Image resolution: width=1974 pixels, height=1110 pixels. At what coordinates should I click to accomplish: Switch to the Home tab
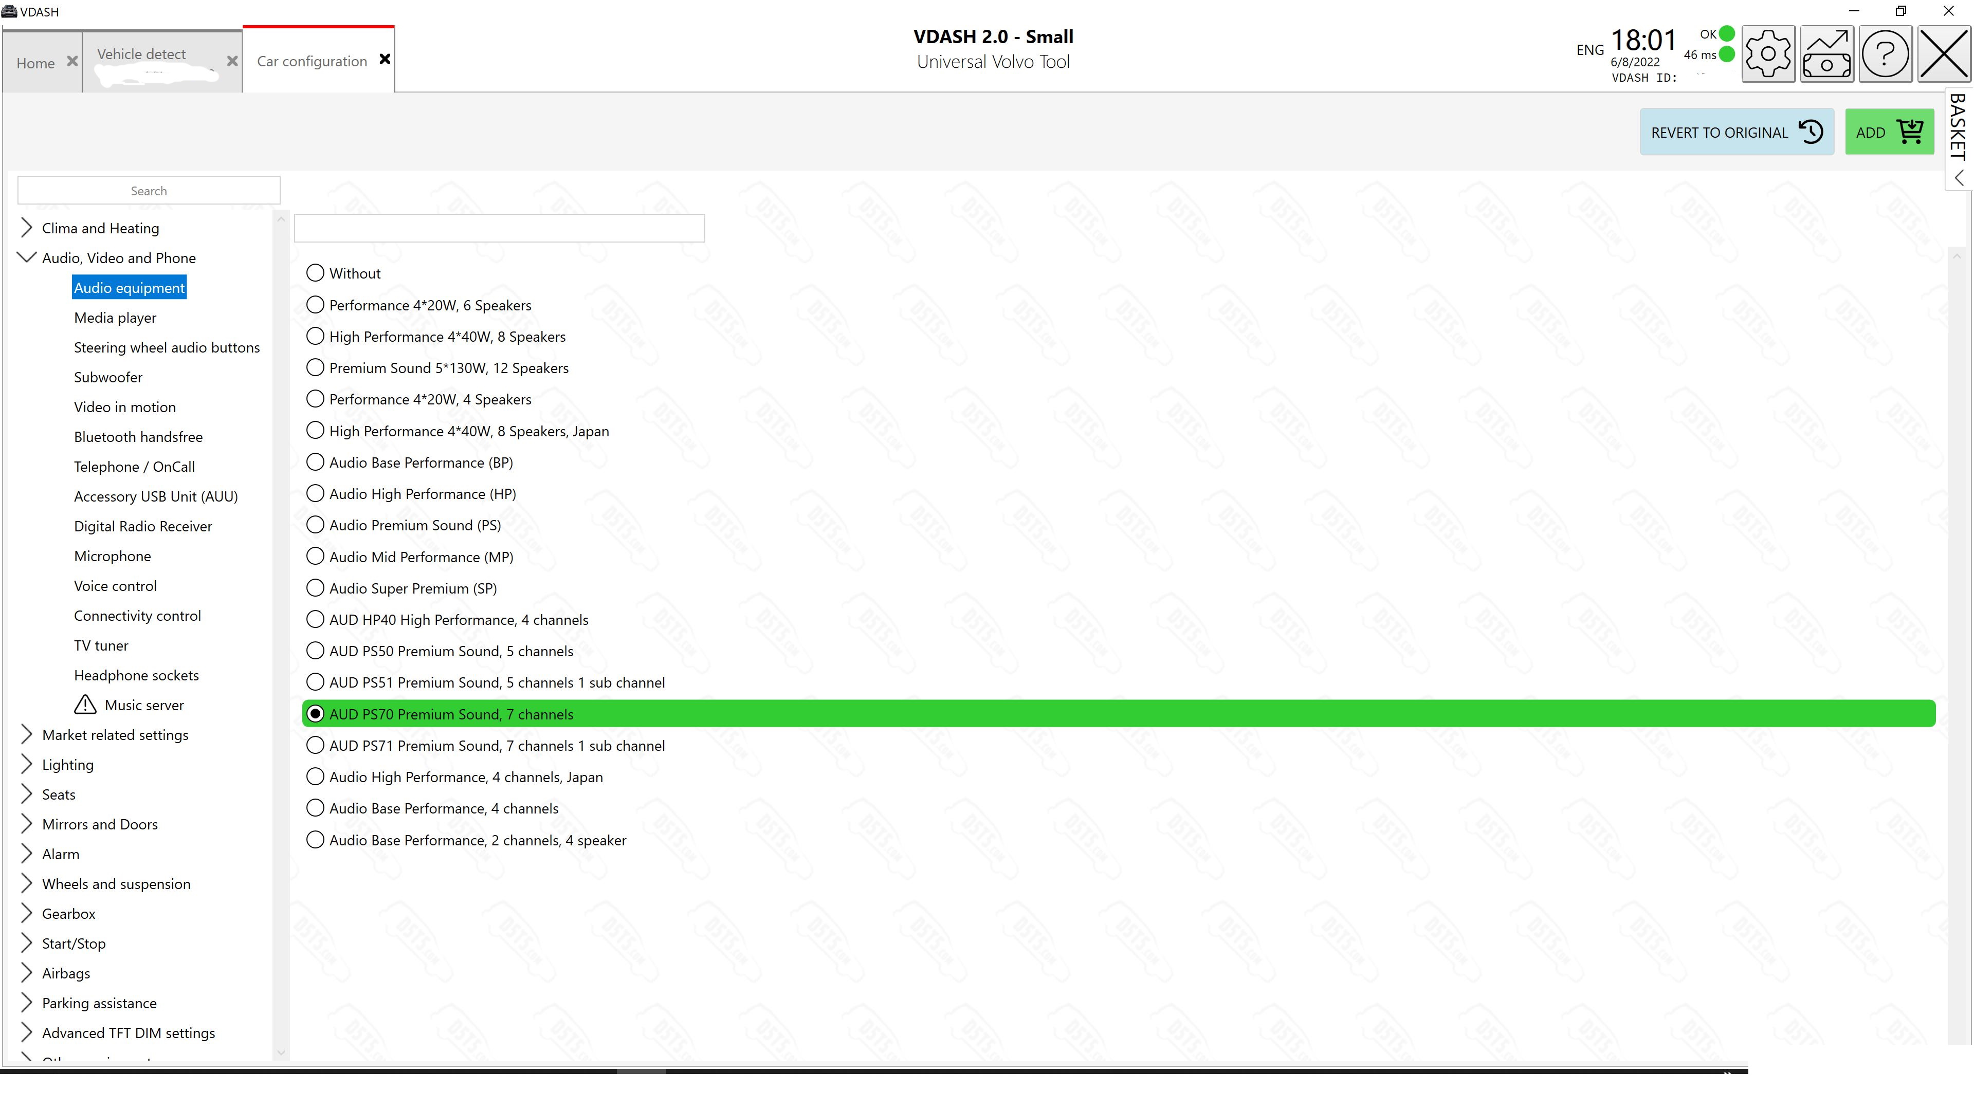pyautogui.click(x=36, y=63)
